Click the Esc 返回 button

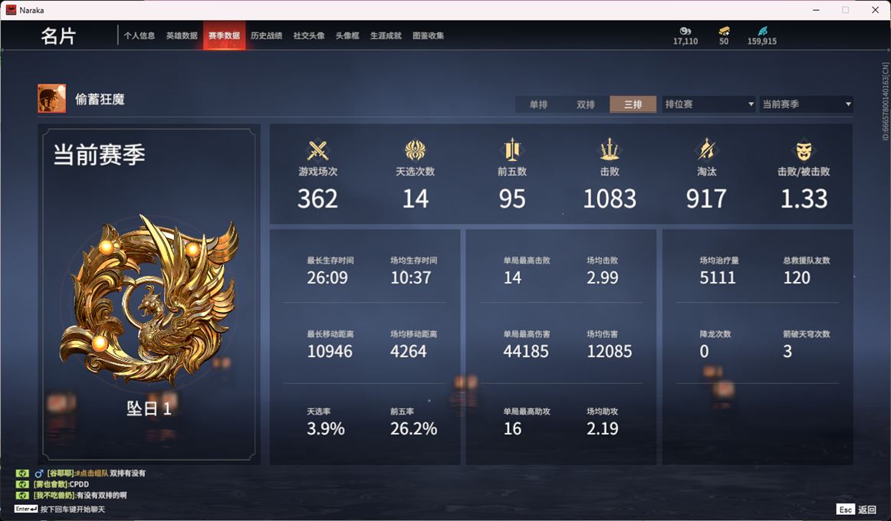point(856,509)
